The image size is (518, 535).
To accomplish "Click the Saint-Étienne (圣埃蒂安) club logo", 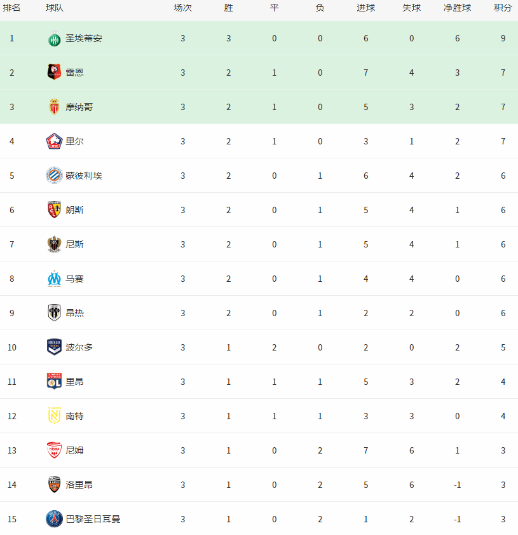I will click(x=54, y=39).
